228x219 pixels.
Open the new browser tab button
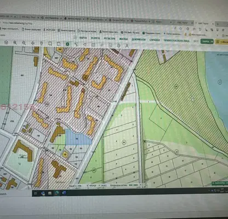coord(218,24)
